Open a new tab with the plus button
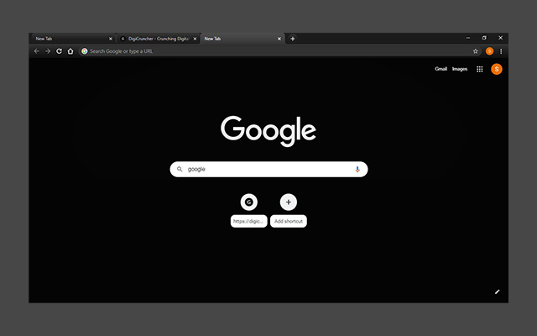537x336 pixels. point(293,39)
